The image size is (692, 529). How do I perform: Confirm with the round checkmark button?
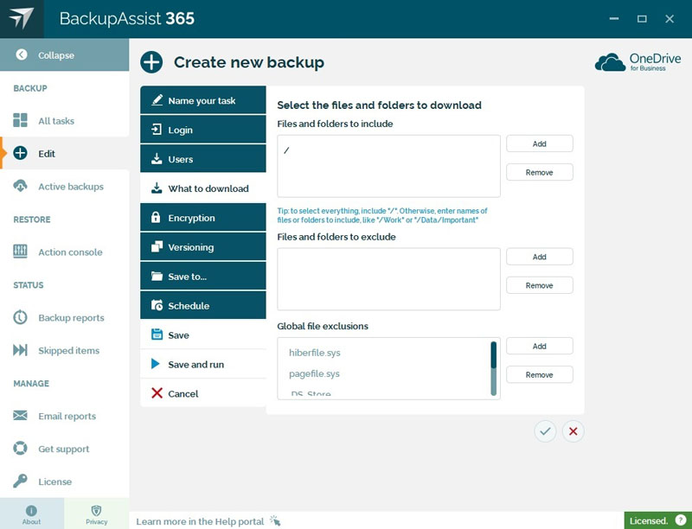[545, 431]
